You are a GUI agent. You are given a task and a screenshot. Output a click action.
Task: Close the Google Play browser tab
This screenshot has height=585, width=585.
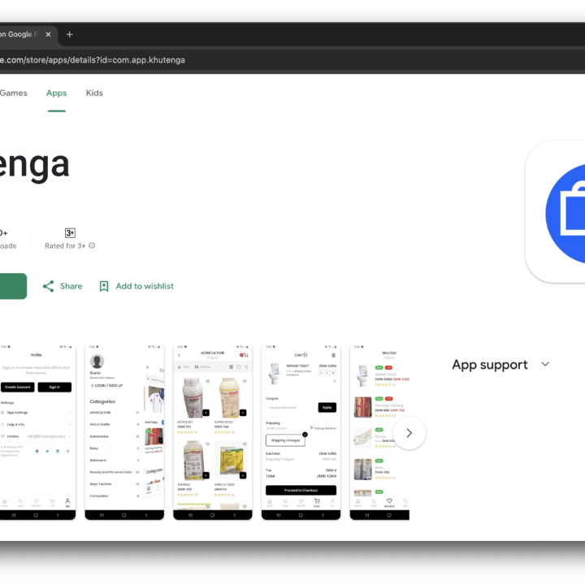pyautogui.click(x=48, y=34)
